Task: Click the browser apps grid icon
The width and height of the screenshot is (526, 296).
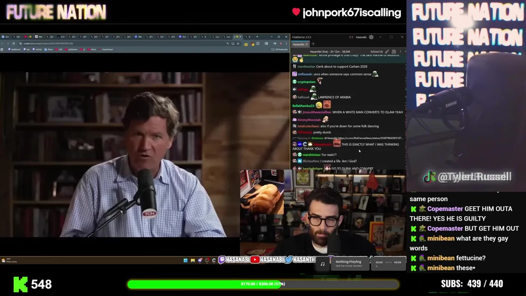Action: [x=2, y=49]
